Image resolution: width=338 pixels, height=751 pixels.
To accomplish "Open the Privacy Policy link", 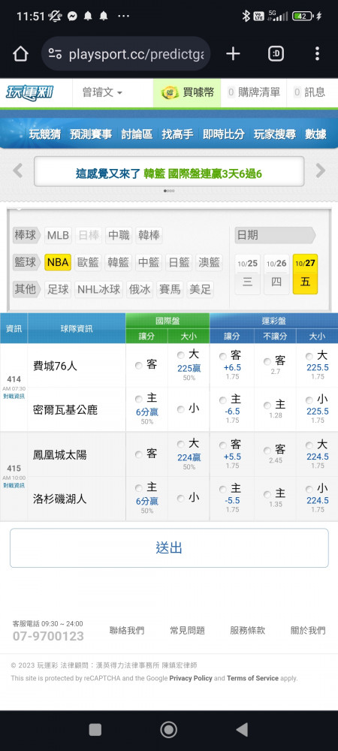I will click(191, 678).
